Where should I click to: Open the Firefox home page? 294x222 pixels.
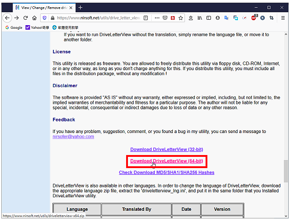[34, 18]
